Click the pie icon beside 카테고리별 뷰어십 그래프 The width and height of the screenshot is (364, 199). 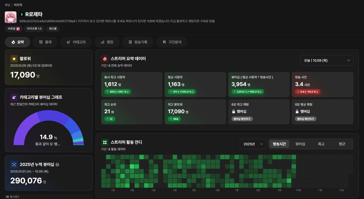(14, 97)
